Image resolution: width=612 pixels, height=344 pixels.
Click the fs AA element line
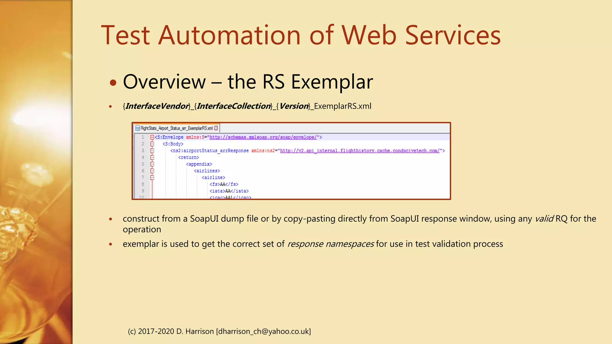224,184
